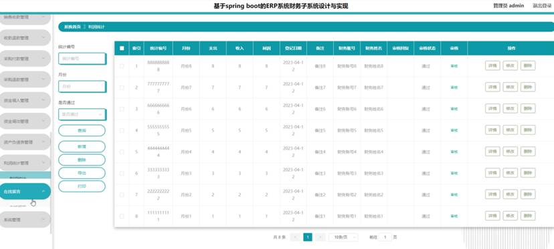554x249 pixels.
Task: Check the row with 月份4
Action: [122, 152]
